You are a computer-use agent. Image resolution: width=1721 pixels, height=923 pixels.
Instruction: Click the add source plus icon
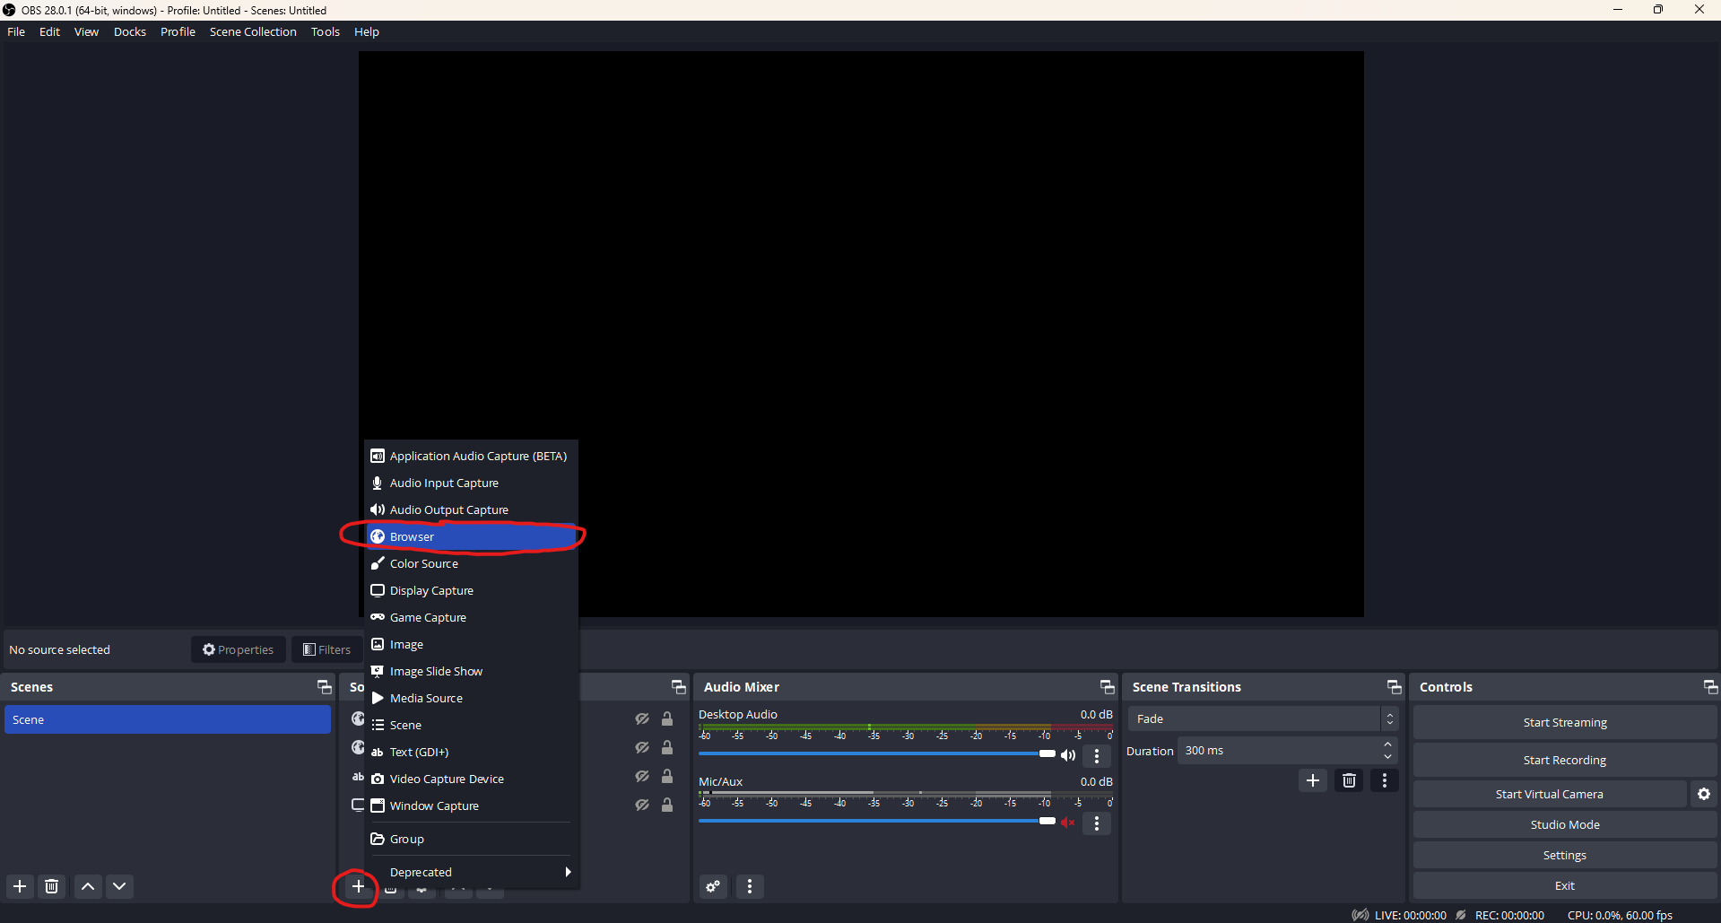(358, 886)
